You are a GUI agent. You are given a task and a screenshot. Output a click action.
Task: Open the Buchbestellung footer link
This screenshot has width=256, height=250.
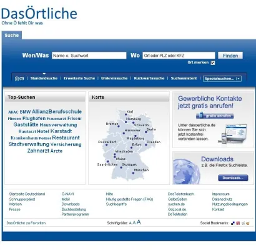point(74,209)
